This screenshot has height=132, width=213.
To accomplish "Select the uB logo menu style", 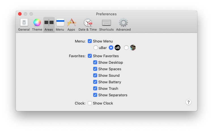I will [x=111, y=48].
